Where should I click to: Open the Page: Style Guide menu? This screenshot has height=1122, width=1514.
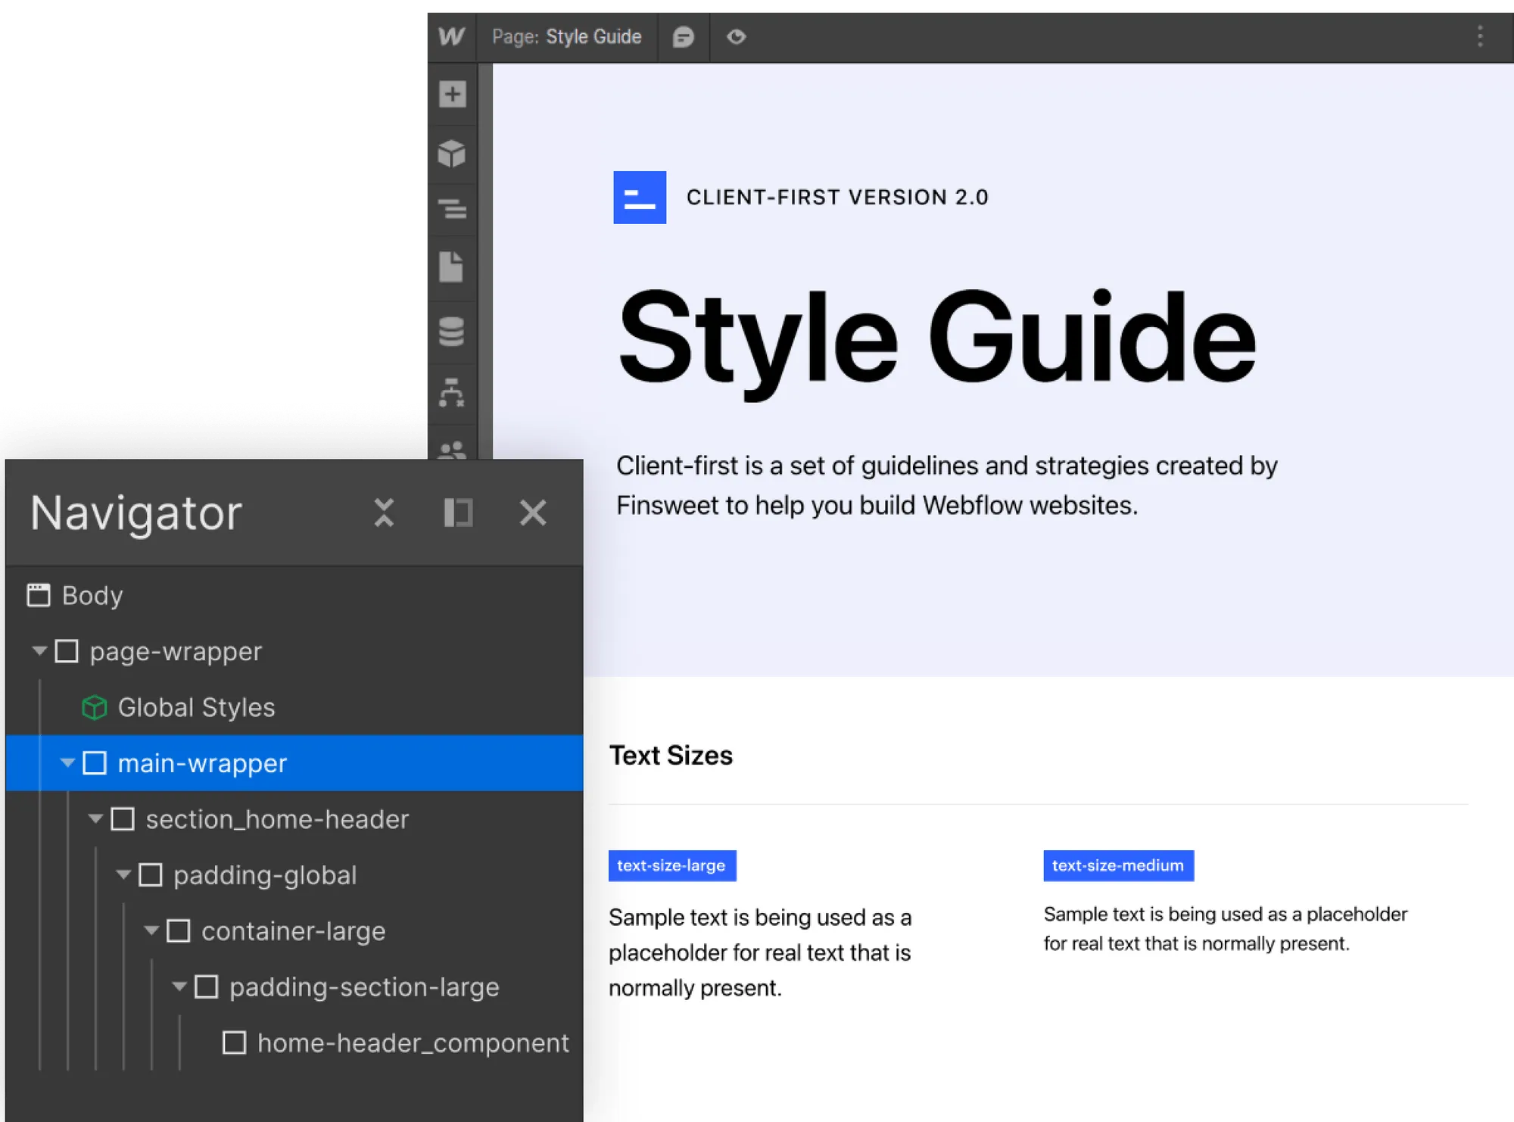(566, 36)
